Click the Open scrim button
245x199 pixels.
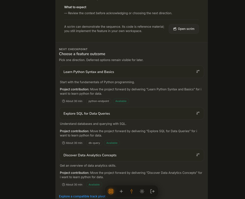tap(183, 29)
